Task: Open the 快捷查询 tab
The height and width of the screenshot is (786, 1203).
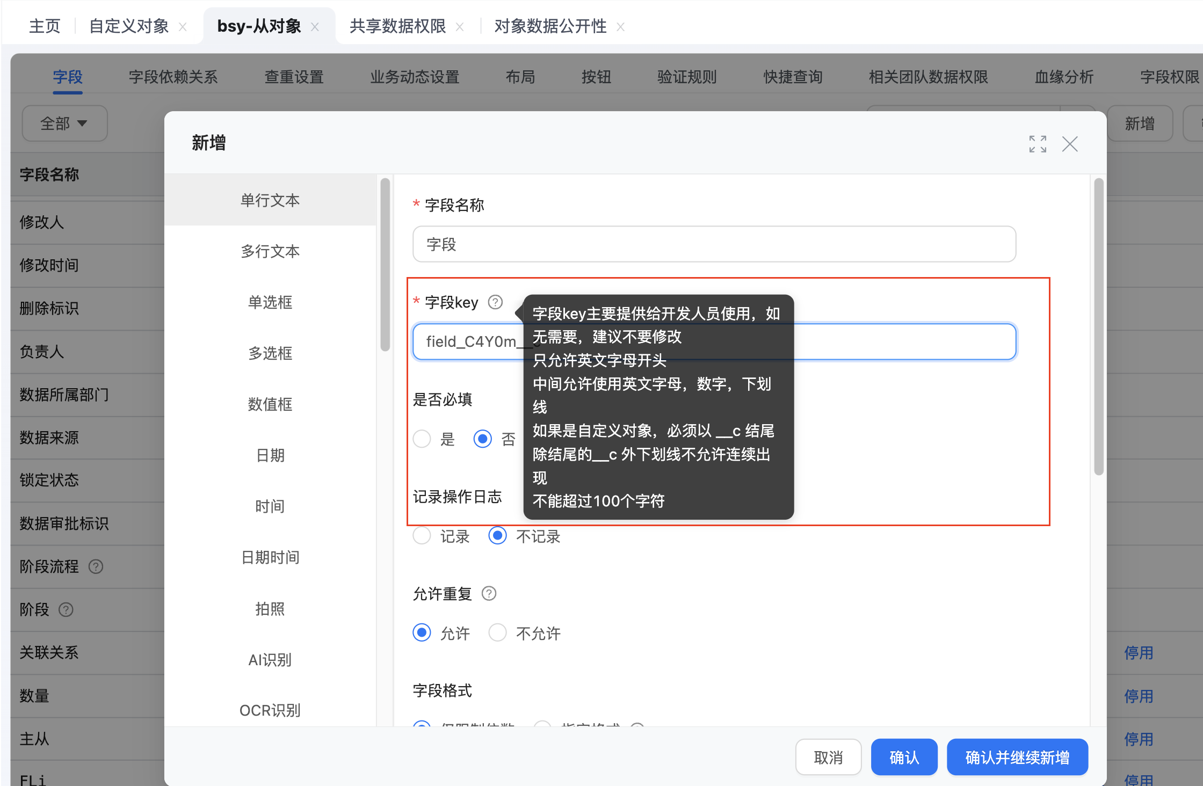Action: pos(793,77)
